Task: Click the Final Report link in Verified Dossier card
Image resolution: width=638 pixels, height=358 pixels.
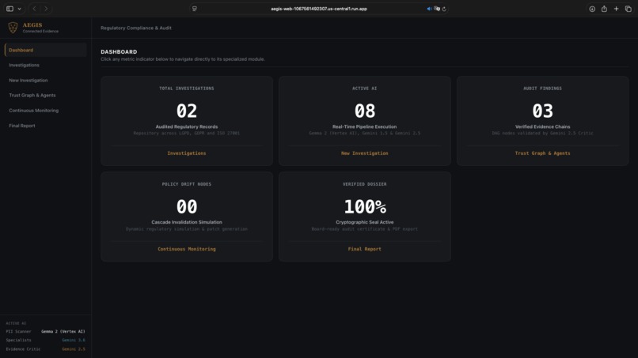Action: (x=365, y=249)
